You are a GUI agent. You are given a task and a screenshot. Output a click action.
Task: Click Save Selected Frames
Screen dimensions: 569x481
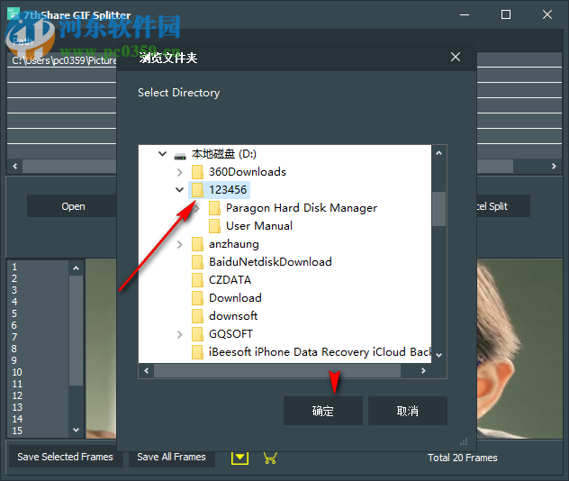point(66,457)
